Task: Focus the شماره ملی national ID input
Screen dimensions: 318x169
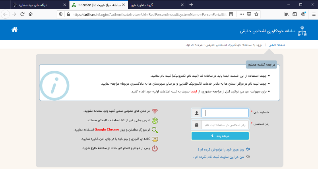Action: coord(225,113)
